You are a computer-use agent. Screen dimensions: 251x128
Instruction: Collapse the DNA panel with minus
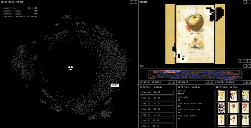pos(245,66)
